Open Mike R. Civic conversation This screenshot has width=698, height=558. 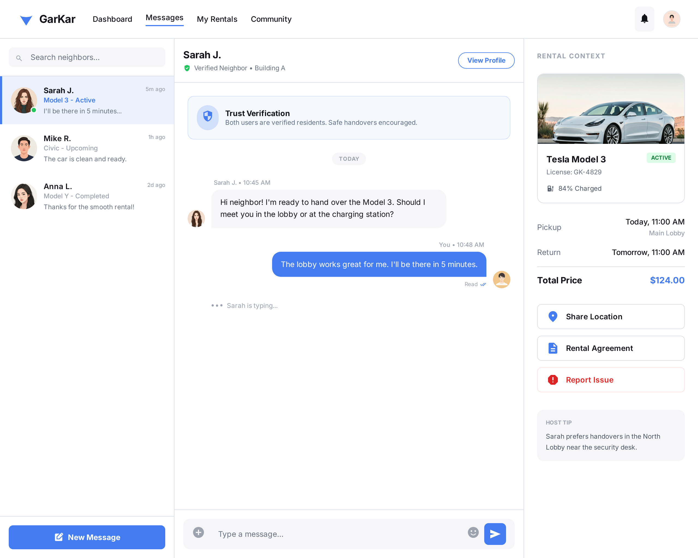(x=87, y=148)
